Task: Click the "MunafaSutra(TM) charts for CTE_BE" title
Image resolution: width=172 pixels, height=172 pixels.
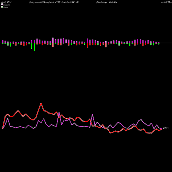Action: coord(61,2)
